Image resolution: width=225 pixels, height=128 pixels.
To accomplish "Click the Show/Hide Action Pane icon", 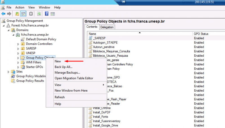I will (x=53, y=14).
